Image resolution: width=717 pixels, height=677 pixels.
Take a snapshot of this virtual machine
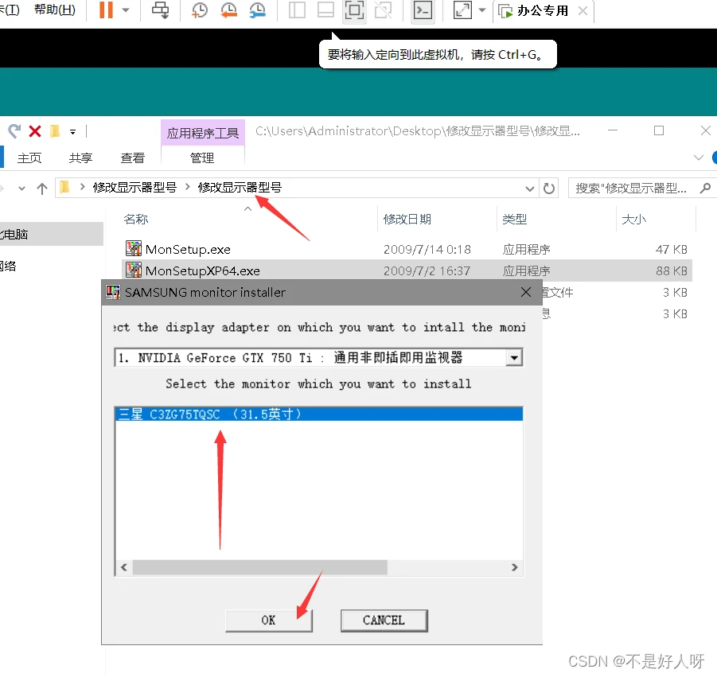(200, 10)
